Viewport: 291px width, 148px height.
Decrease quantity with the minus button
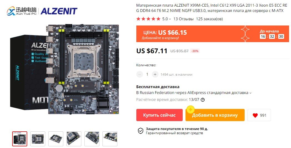pyautogui.click(x=140, y=75)
